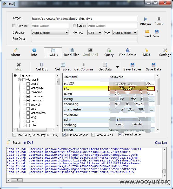Click the log panel horizontal scrollbar thumb
173x189 pixels.
point(17,180)
